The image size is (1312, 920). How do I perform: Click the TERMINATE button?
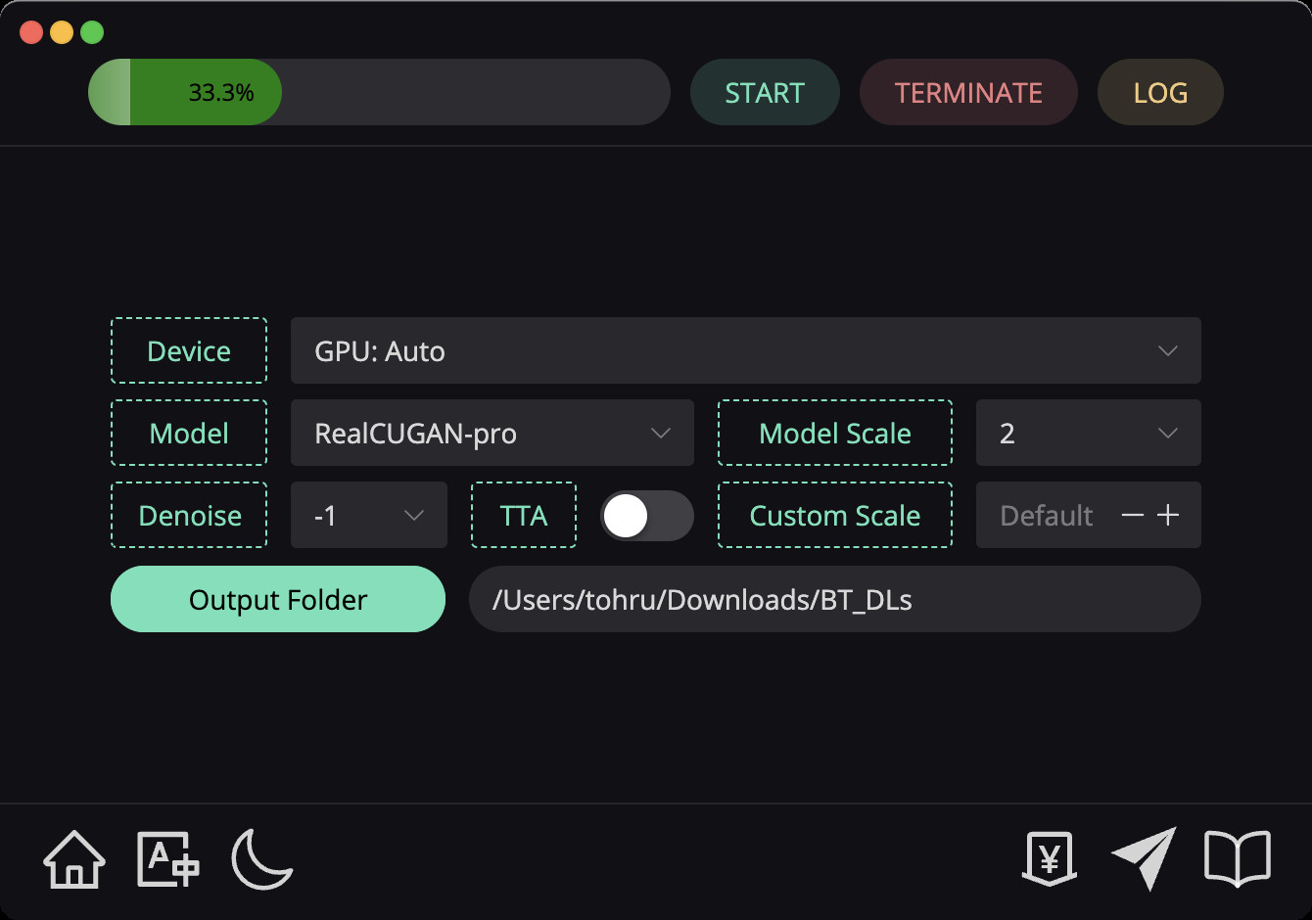click(x=968, y=93)
